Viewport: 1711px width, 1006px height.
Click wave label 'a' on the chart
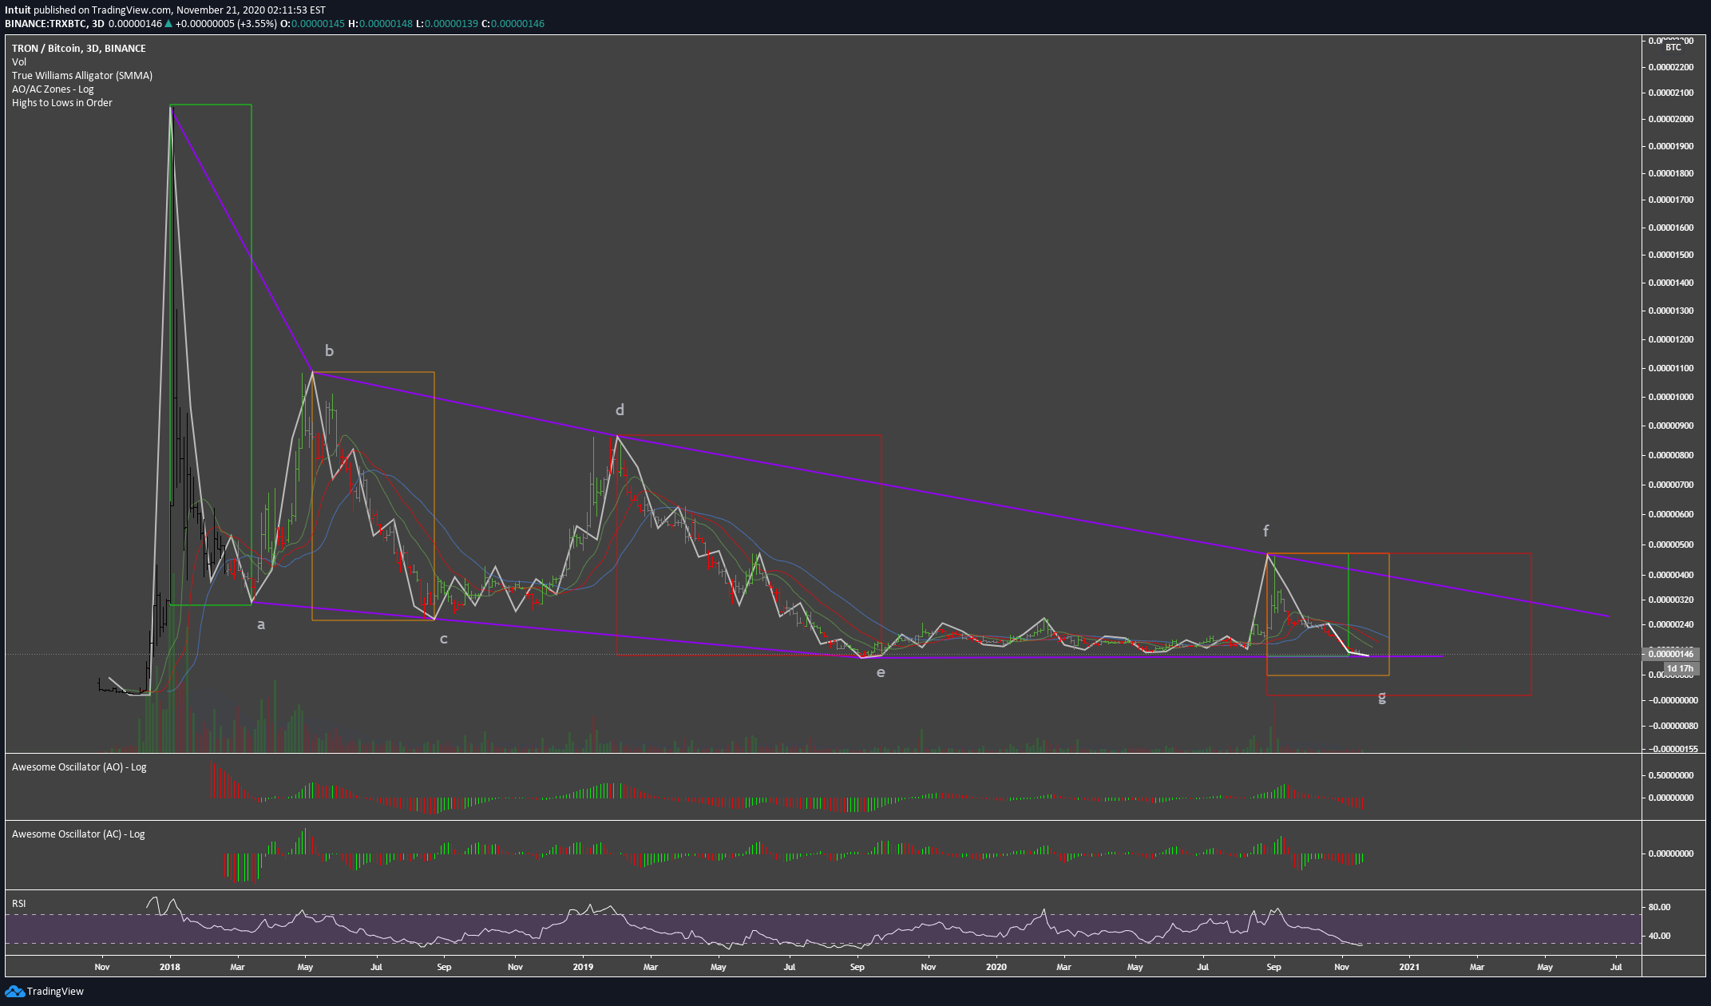pos(260,624)
